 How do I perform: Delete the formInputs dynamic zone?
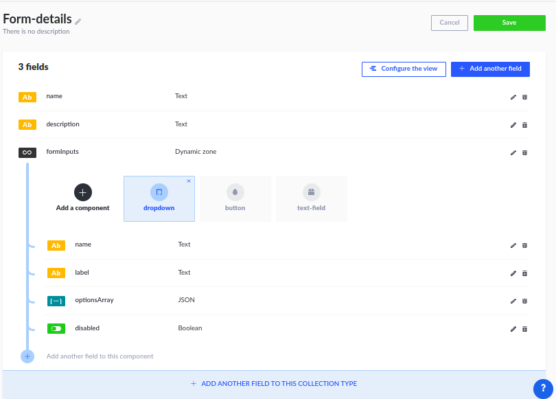click(x=525, y=152)
